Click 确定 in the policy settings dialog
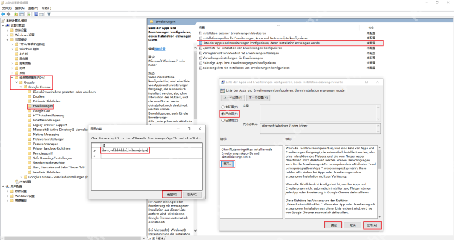Image resolution: width=454 pixels, height=240 pixels. tap(334, 225)
